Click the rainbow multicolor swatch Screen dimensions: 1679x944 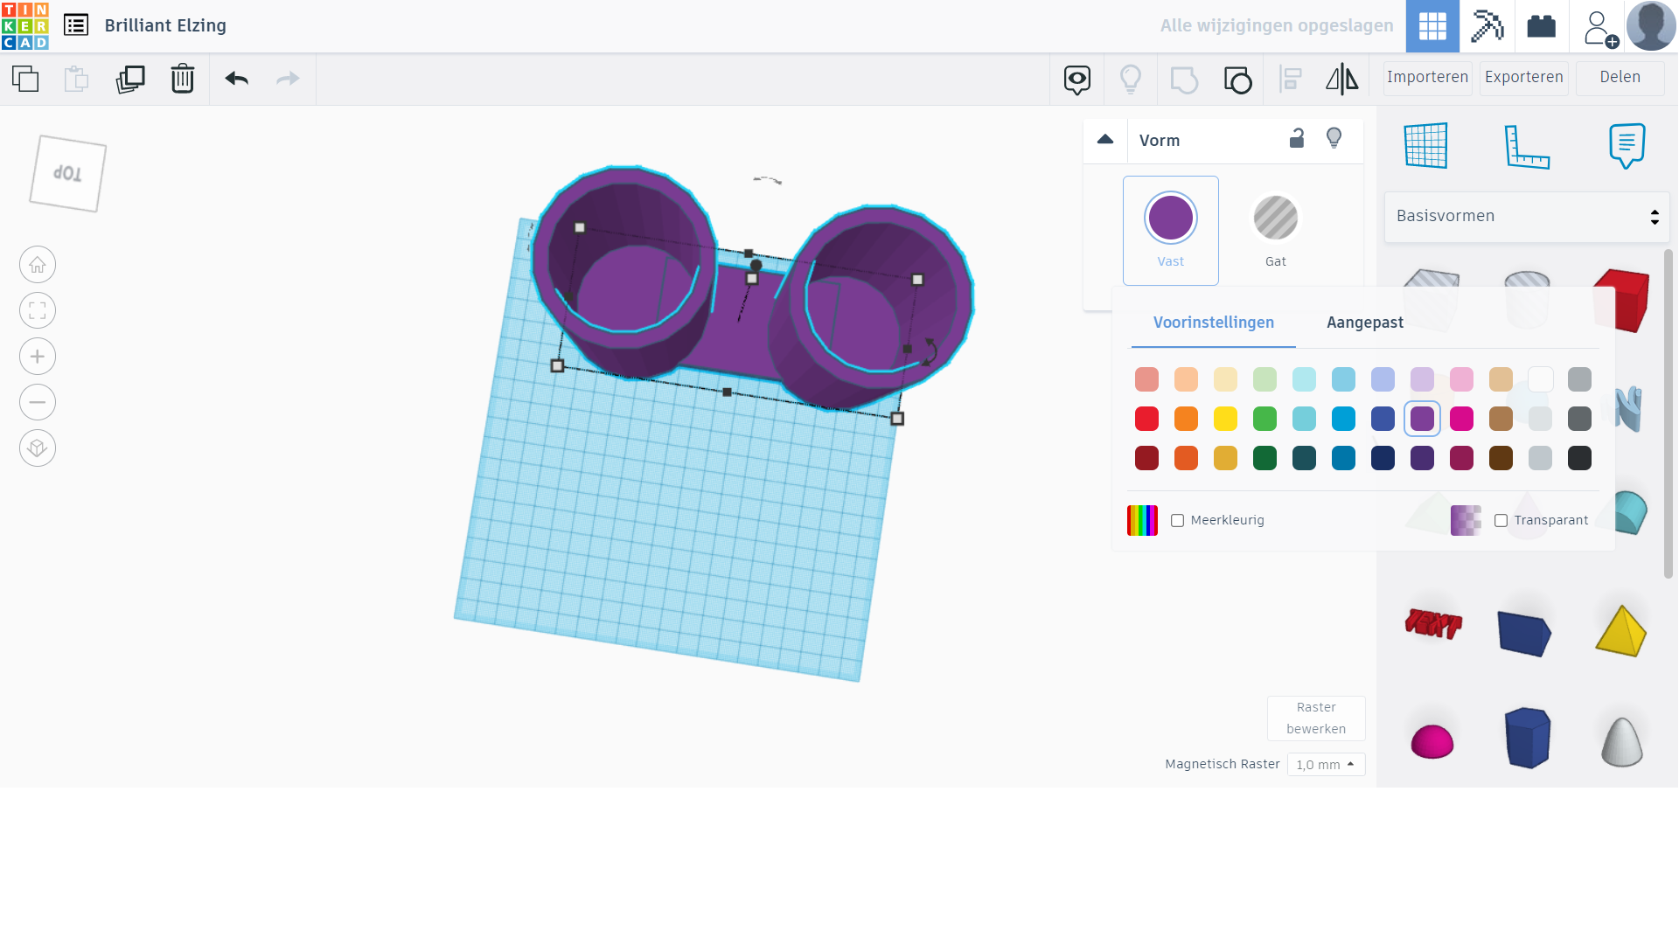1142,521
